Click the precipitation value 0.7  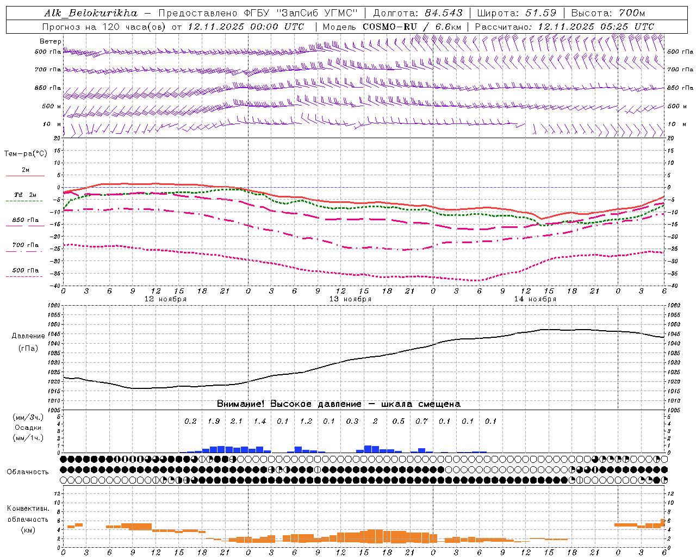[x=421, y=421]
